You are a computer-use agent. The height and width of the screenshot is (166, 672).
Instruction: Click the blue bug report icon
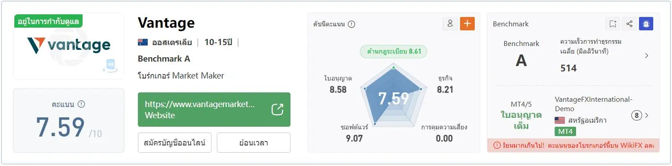tap(646, 24)
